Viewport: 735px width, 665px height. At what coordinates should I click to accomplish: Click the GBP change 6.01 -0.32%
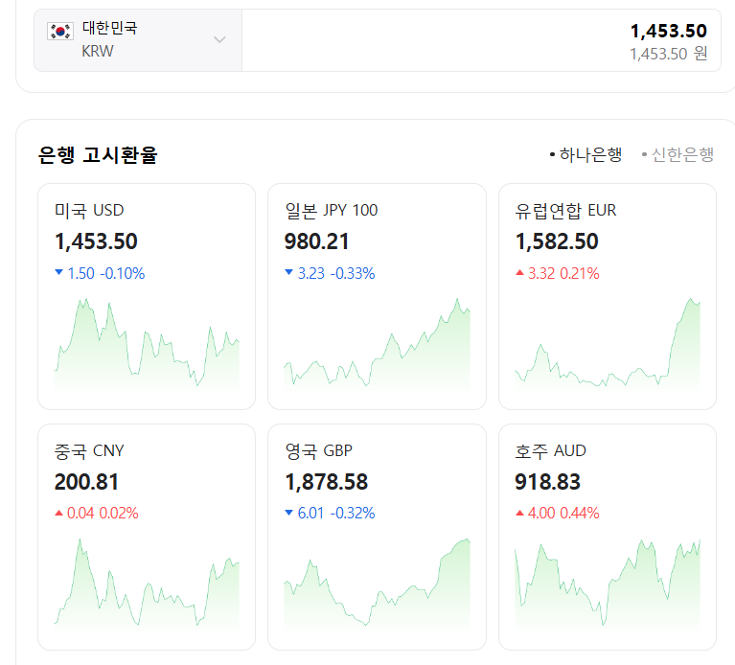(330, 514)
